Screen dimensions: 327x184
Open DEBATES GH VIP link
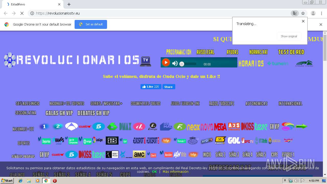(94, 113)
